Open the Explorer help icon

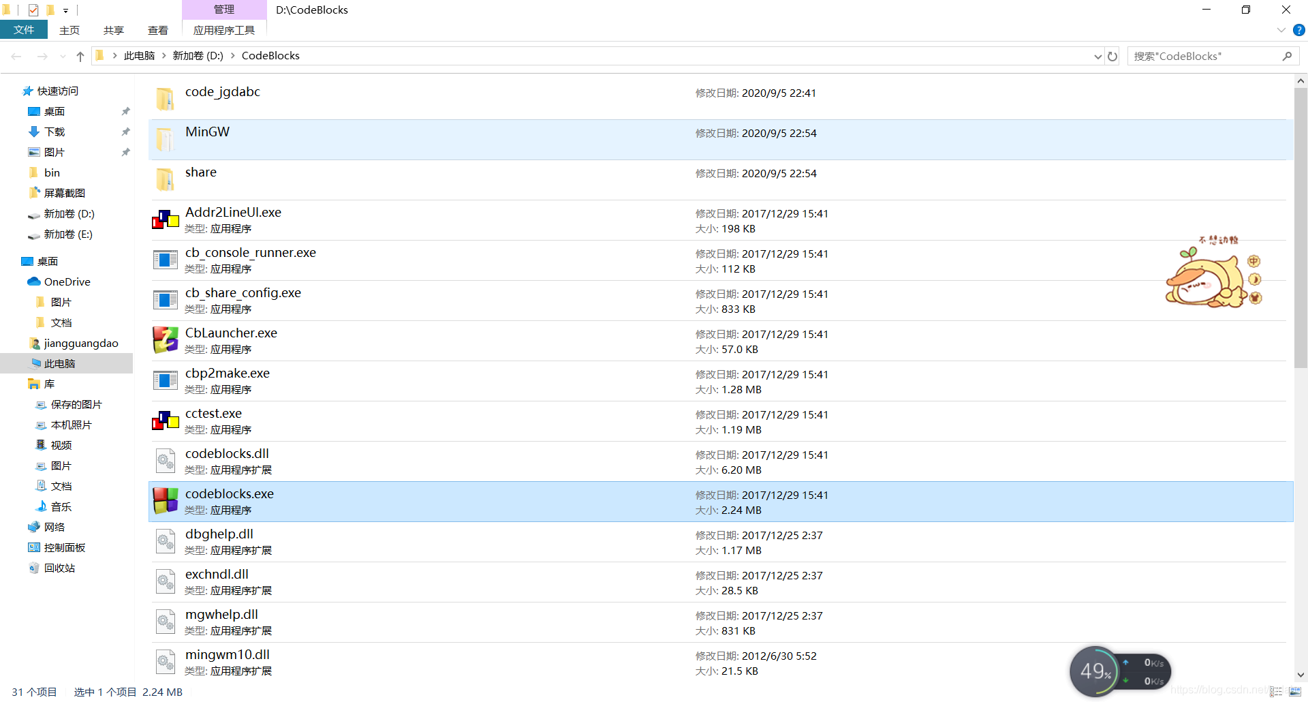pos(1298,31)
